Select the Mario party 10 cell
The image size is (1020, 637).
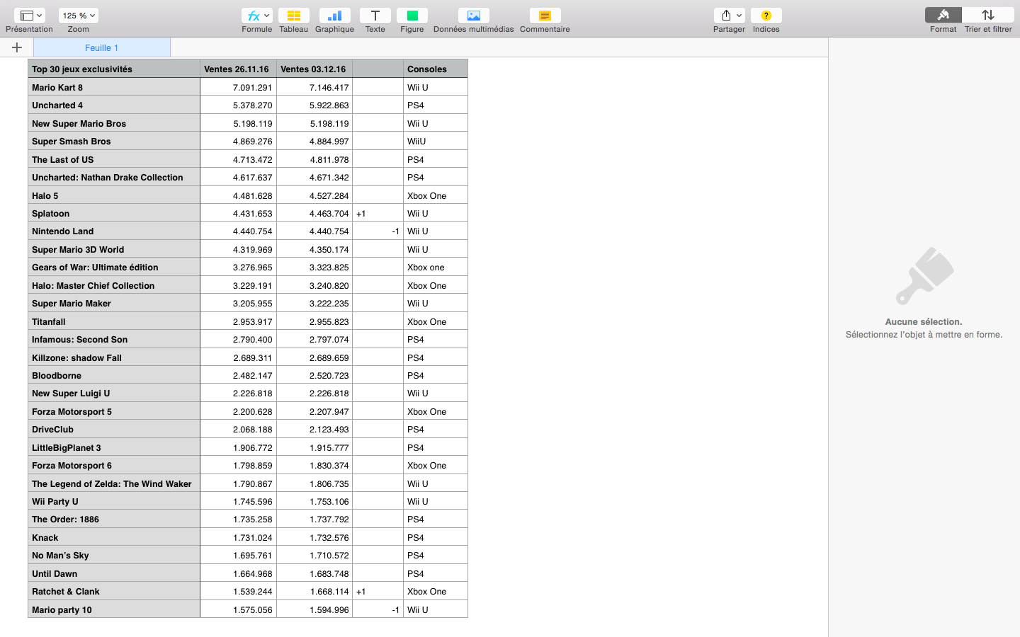pos(114,609)
